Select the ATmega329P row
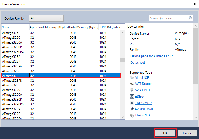This screenshot has height=139, width=199. 61,114
